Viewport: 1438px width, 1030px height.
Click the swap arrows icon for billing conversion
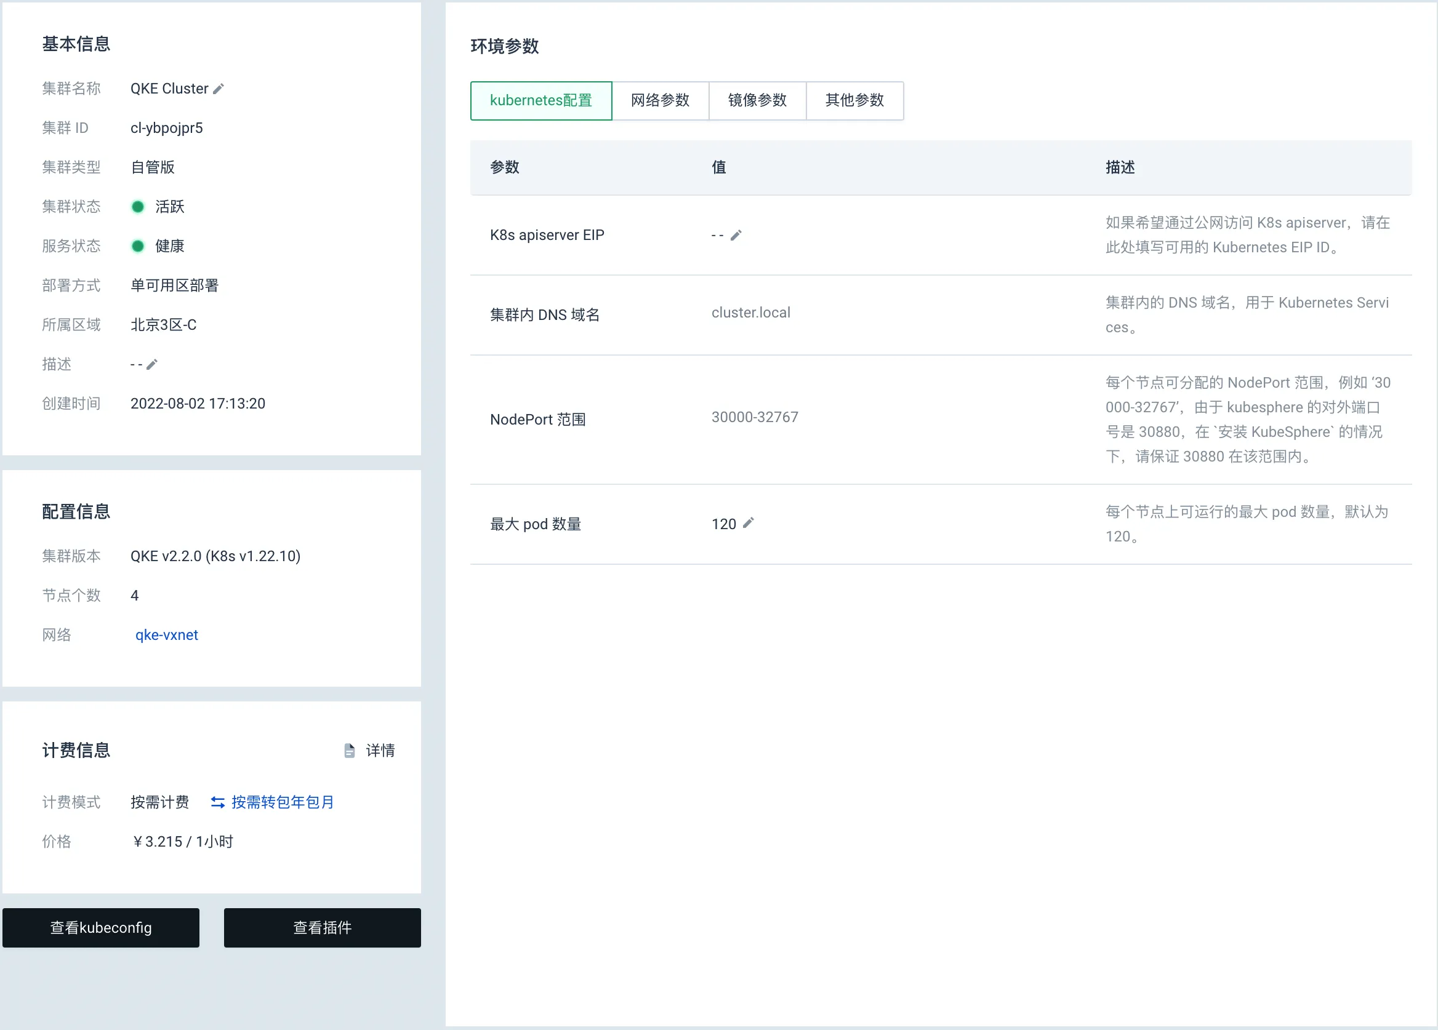(x=217, y=802)
